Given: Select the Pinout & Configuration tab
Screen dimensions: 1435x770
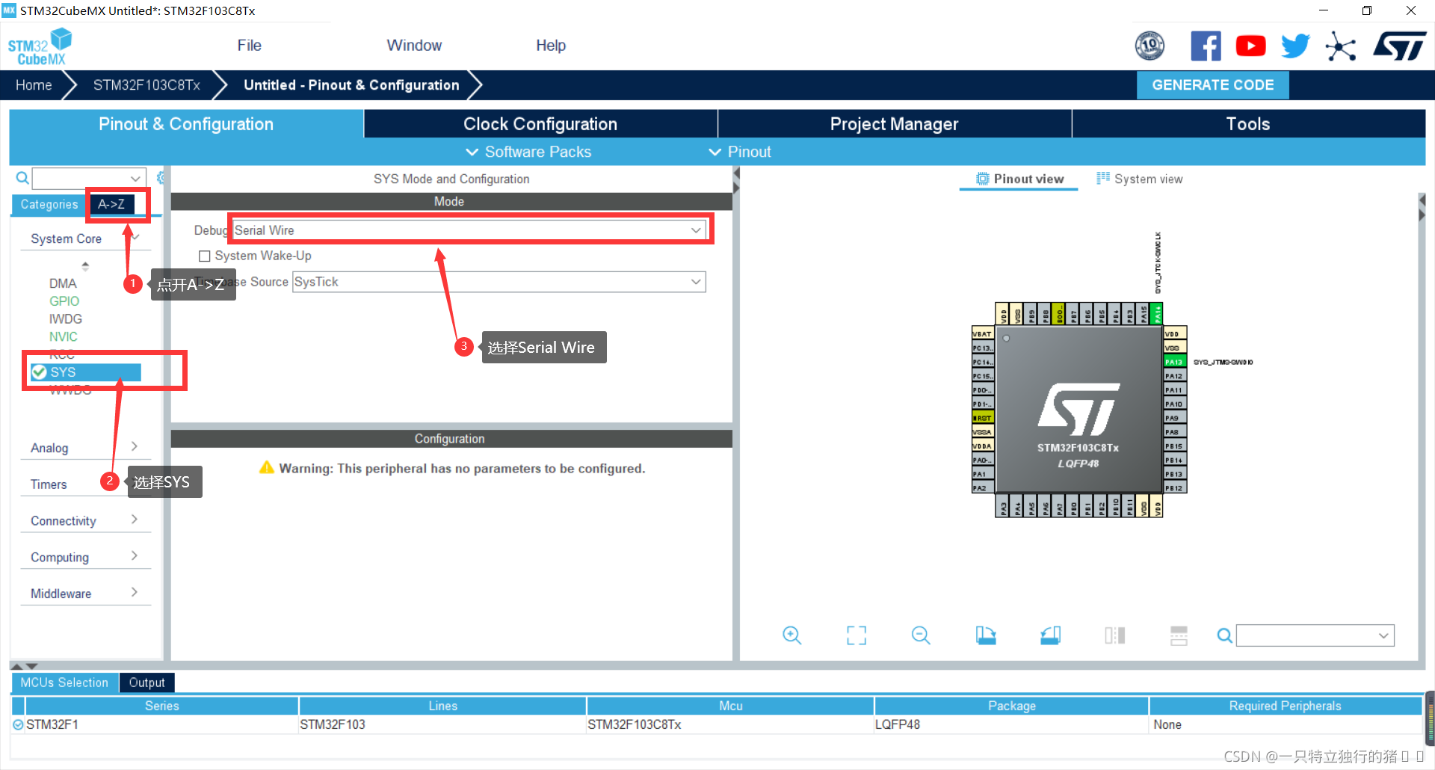Looking at the screenshot, I should [186, 124].
